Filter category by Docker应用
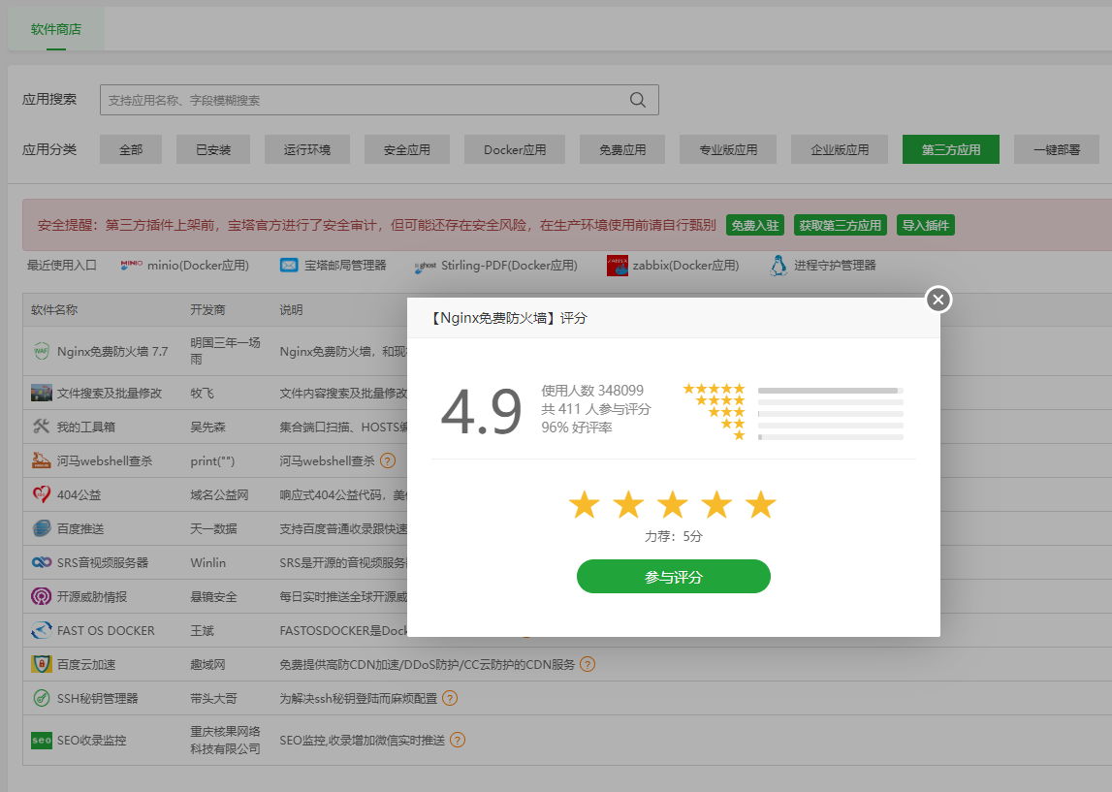This screenshot has width=1112, height=792. click(x=515, y=149)
